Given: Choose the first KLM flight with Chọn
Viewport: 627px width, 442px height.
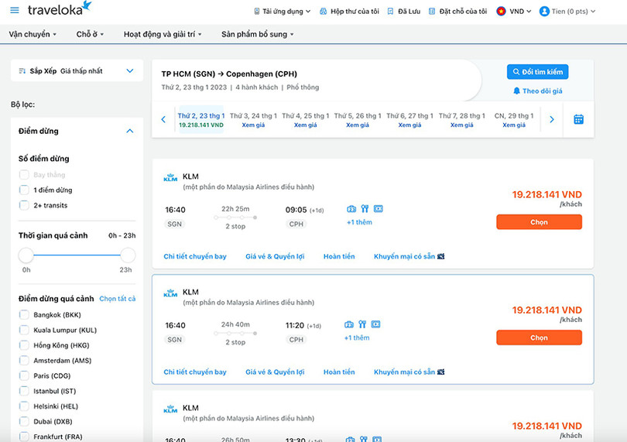Looking at the screenshot, I should pos(539,222).
